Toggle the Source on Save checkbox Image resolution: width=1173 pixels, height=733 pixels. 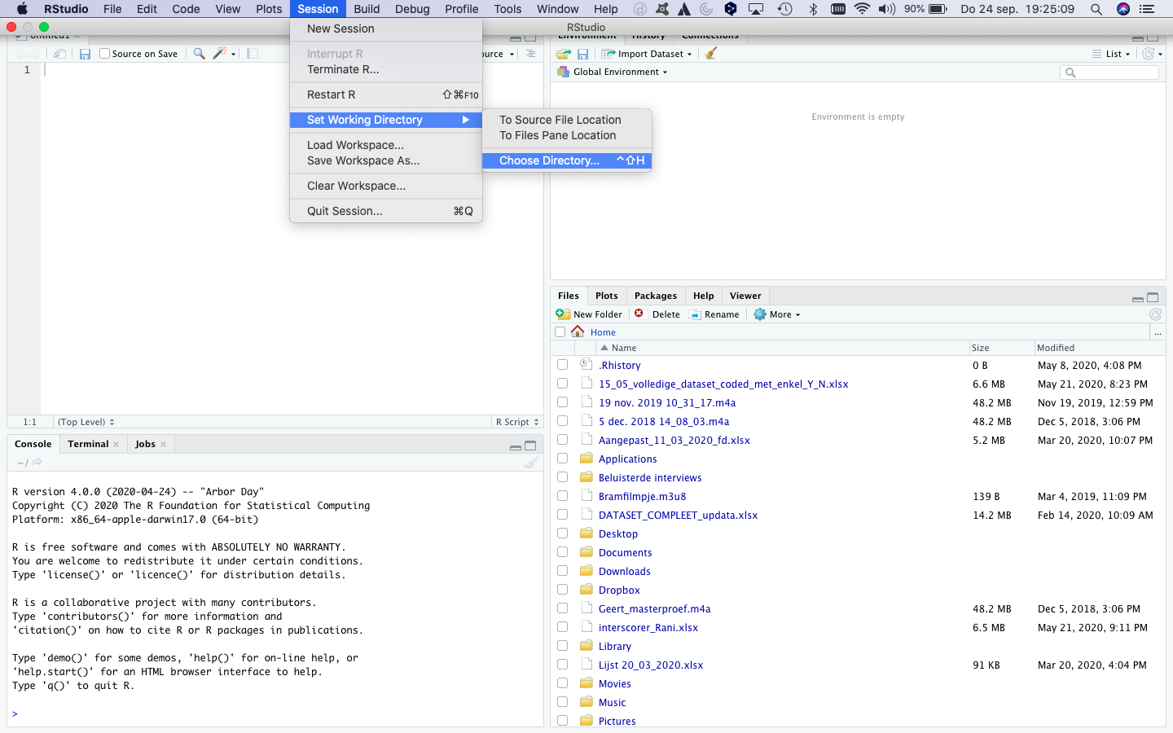104,54
